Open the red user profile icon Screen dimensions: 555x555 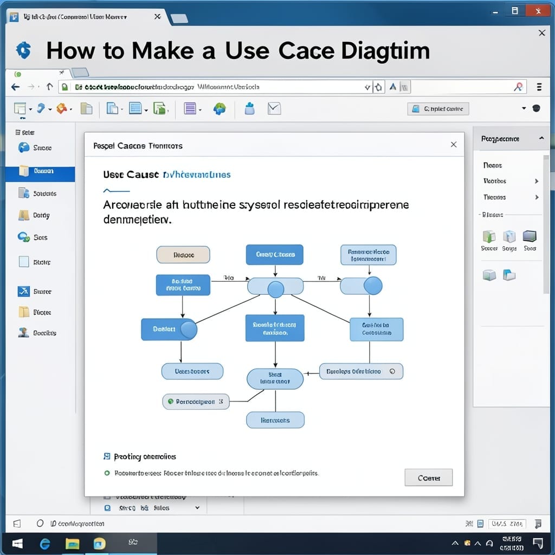pos(519,87)
